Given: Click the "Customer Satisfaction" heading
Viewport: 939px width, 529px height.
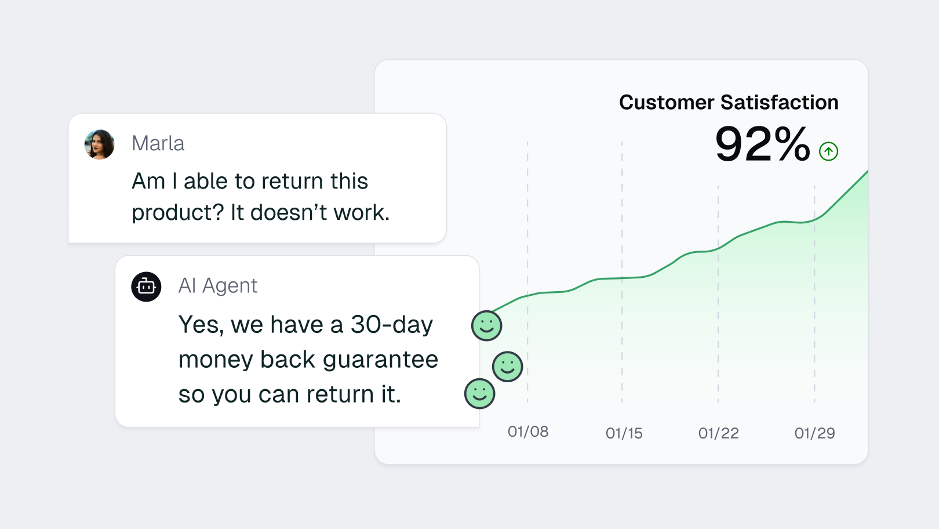Looking at the screenshot, I should click(x=728, y=103).
